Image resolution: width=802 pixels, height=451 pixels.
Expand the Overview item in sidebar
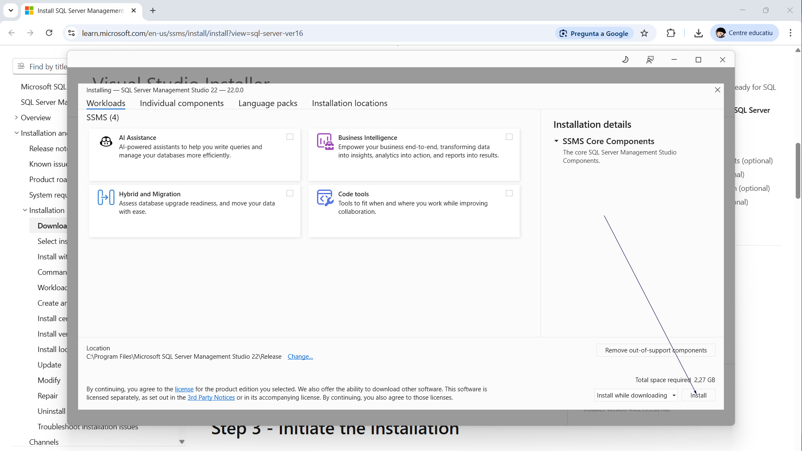coord(16,118)
